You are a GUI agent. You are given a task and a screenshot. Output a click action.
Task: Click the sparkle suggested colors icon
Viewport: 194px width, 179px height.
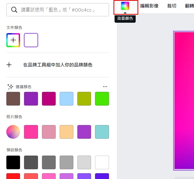coord(10,87)
